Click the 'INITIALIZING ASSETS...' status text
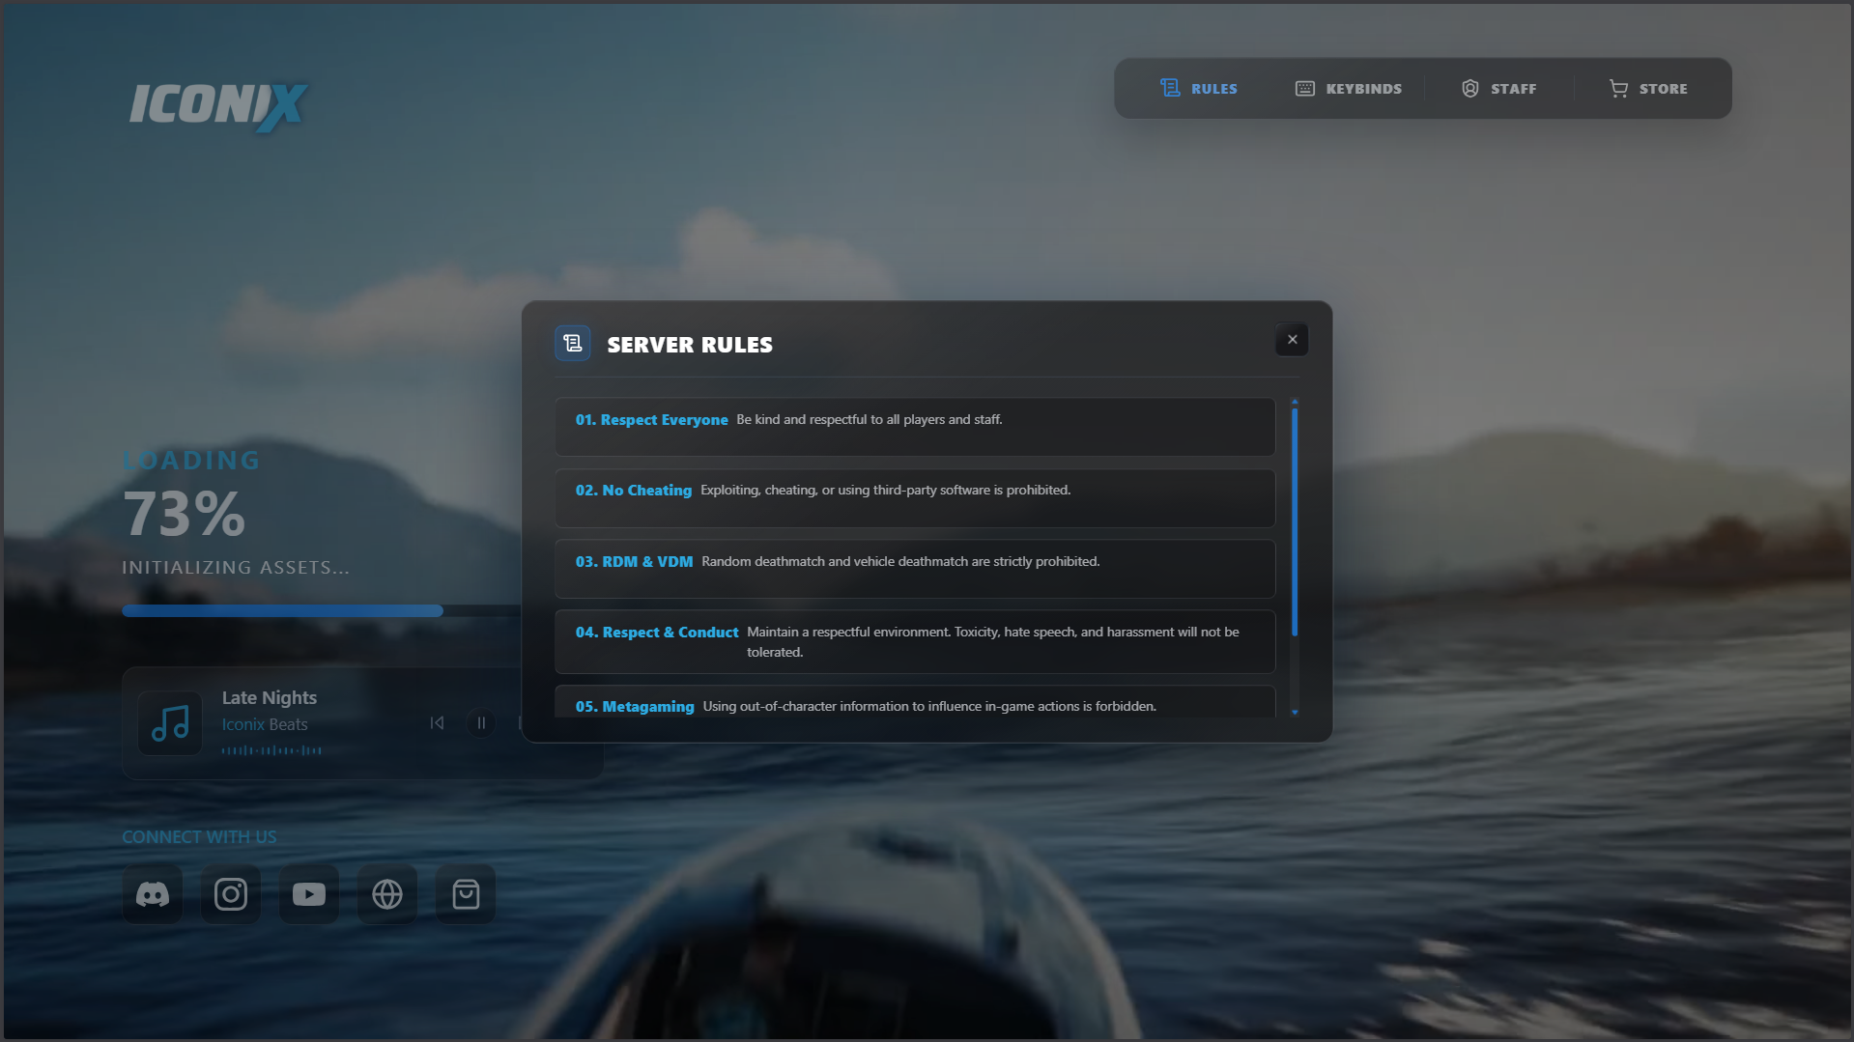 [x=236, y=568]
